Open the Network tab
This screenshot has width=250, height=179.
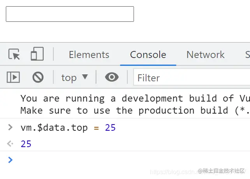pos(205,55)
